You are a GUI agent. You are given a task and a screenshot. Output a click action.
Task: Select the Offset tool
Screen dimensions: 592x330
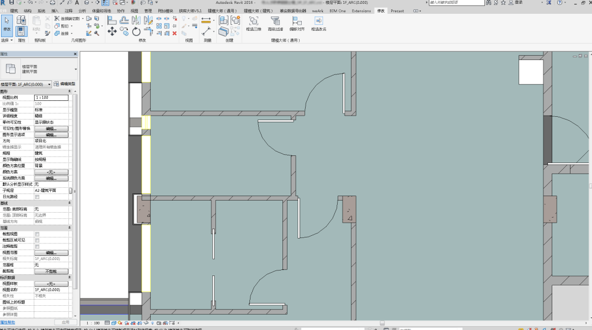coord(124,20)
